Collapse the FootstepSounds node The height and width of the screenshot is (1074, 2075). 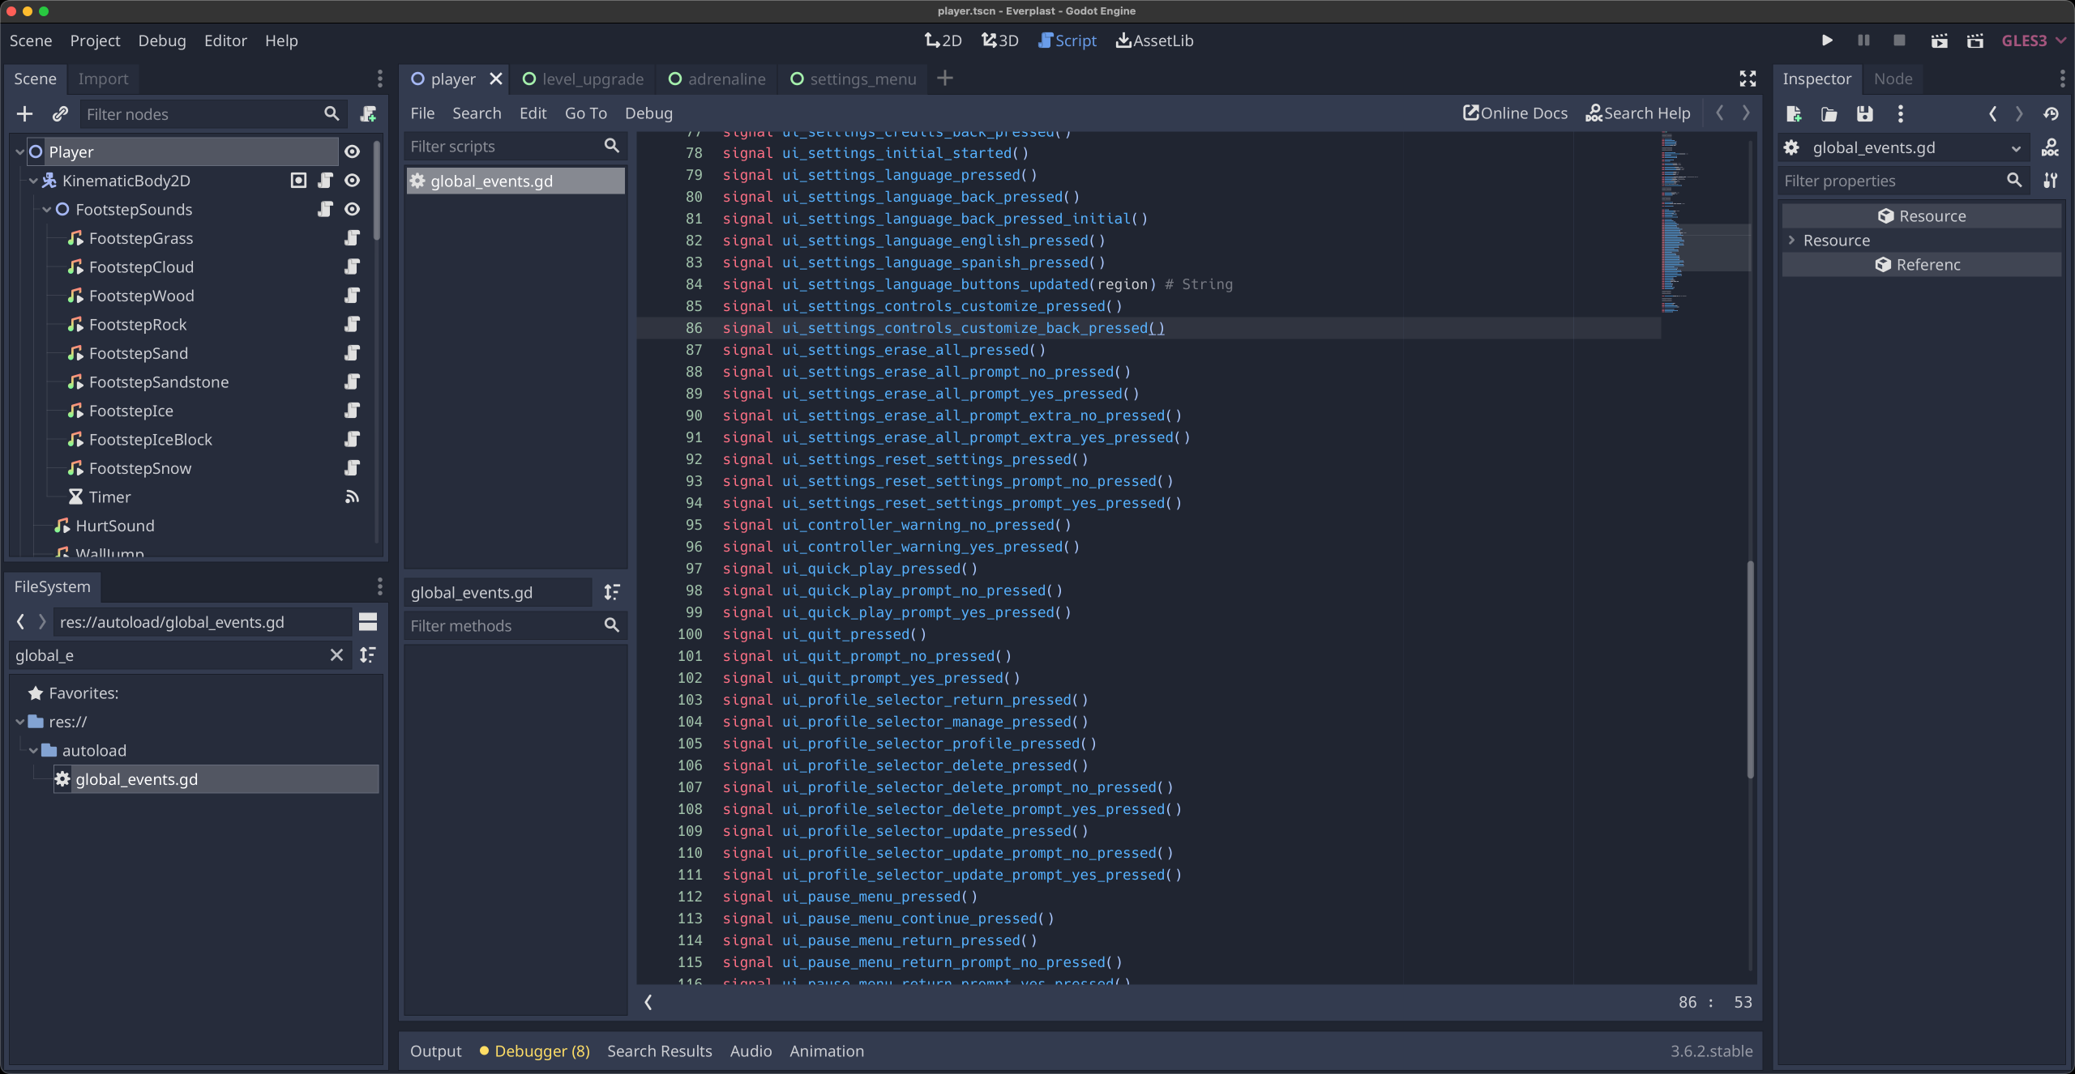(46, 209)
